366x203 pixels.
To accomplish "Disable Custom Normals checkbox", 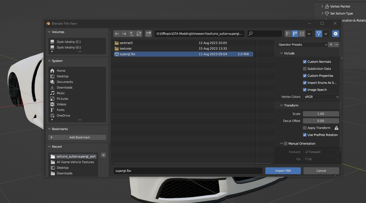I will pos(305,62).
